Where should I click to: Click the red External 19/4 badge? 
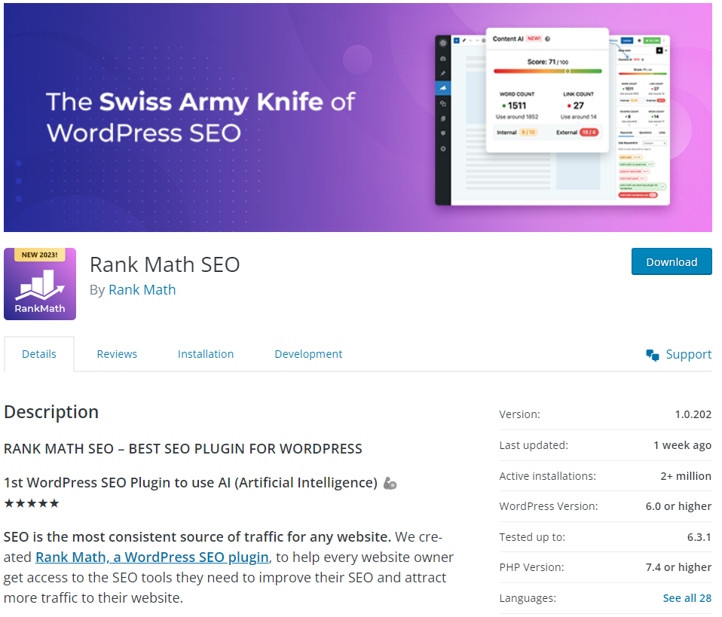point(589,133)
